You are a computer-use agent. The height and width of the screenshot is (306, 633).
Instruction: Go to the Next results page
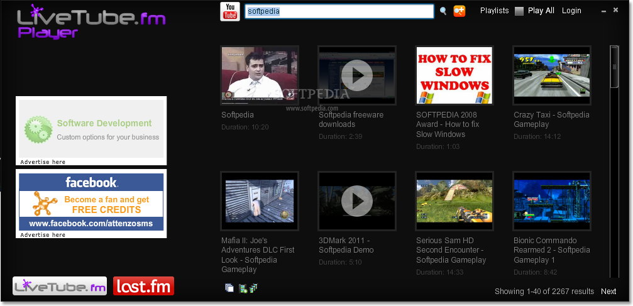tap(608, 292)
